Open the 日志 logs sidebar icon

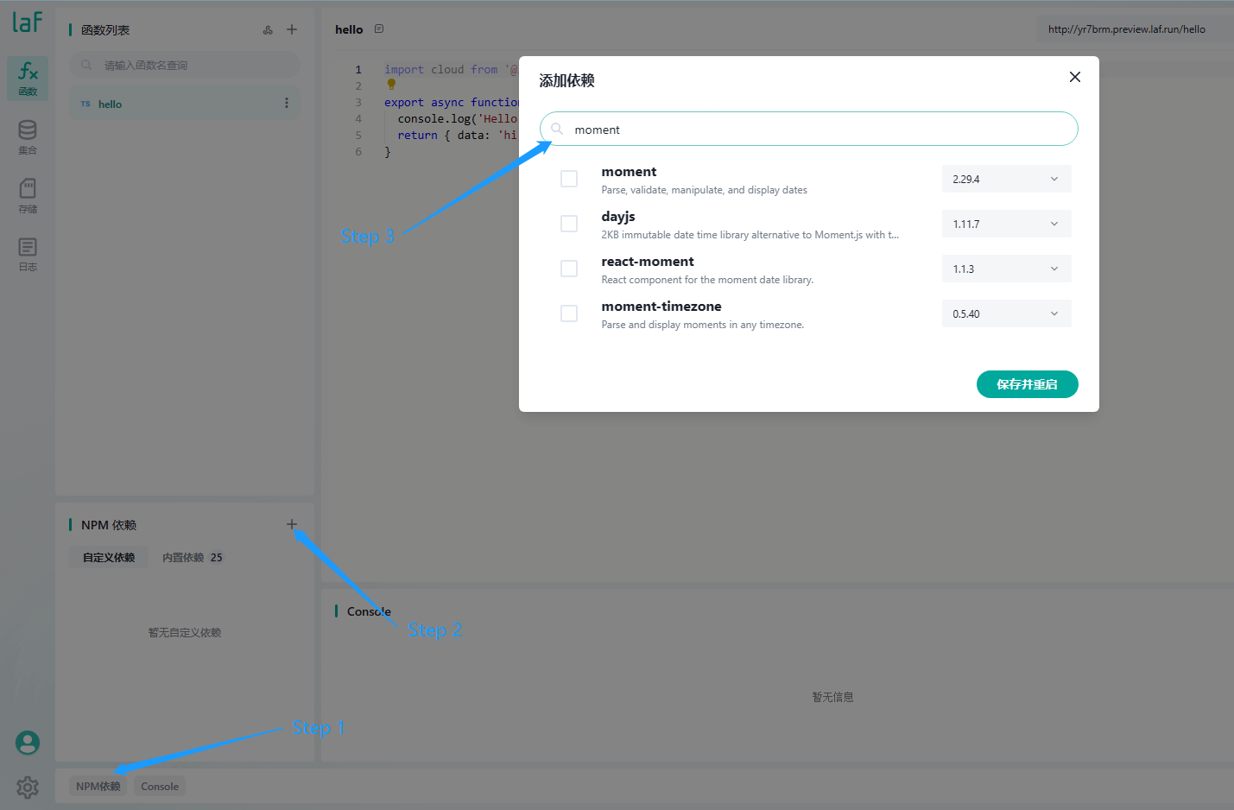[28, 254]
